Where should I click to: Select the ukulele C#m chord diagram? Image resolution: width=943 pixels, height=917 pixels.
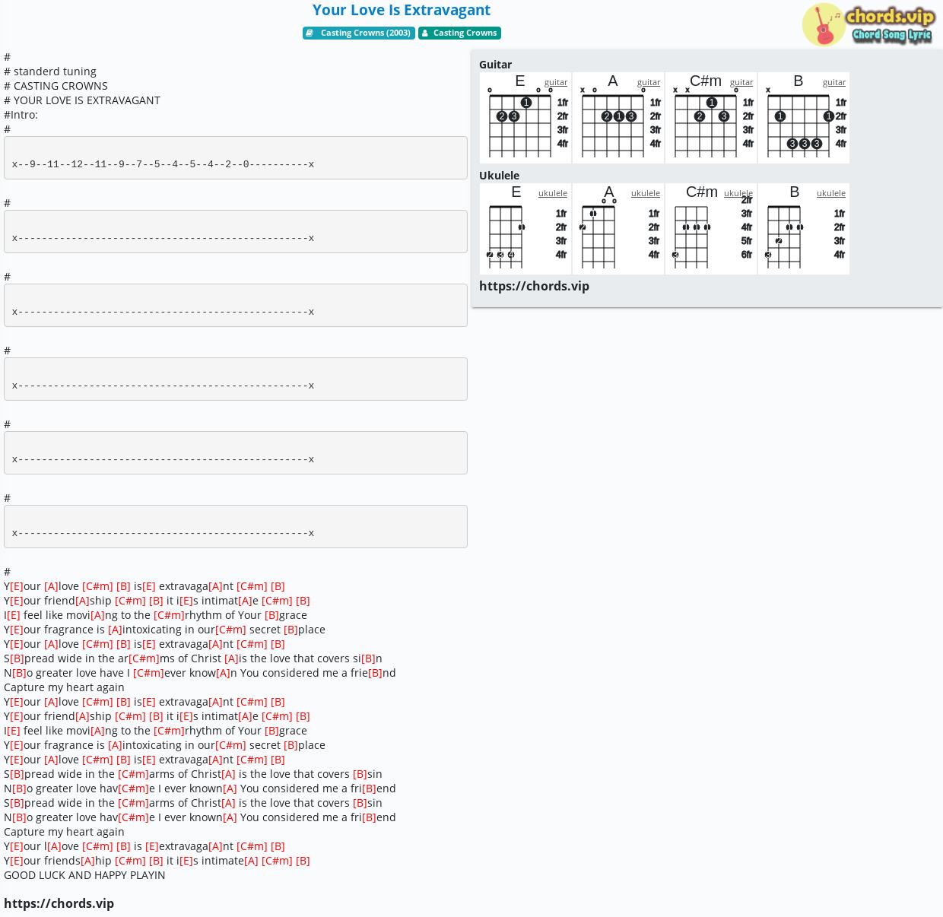[711, 229]
